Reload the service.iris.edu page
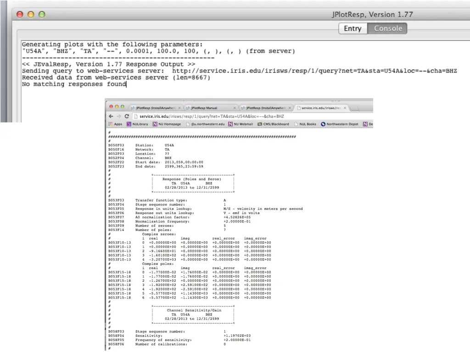Image resolution: width=470 pixels, height=352 pixels. 127,116
